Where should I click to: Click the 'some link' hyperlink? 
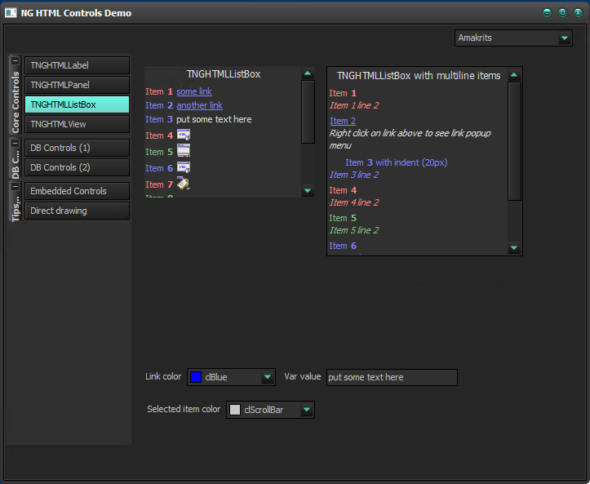tap(193, 92)
